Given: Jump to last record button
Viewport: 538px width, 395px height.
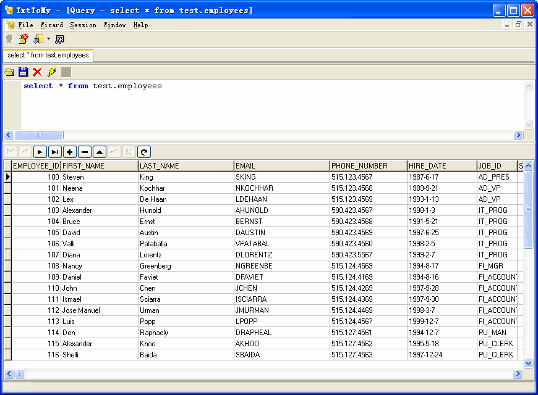Looking at the screenshot, I should coord(55,152).
